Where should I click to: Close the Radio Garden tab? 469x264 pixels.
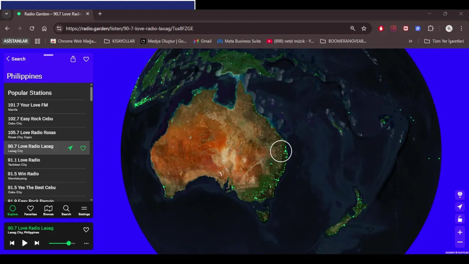click(88, 14)
